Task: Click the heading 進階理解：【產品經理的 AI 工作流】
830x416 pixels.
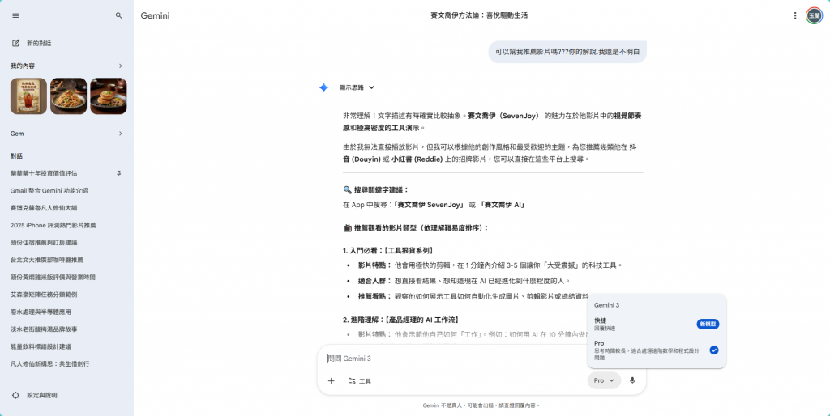Action: point(400,320)
